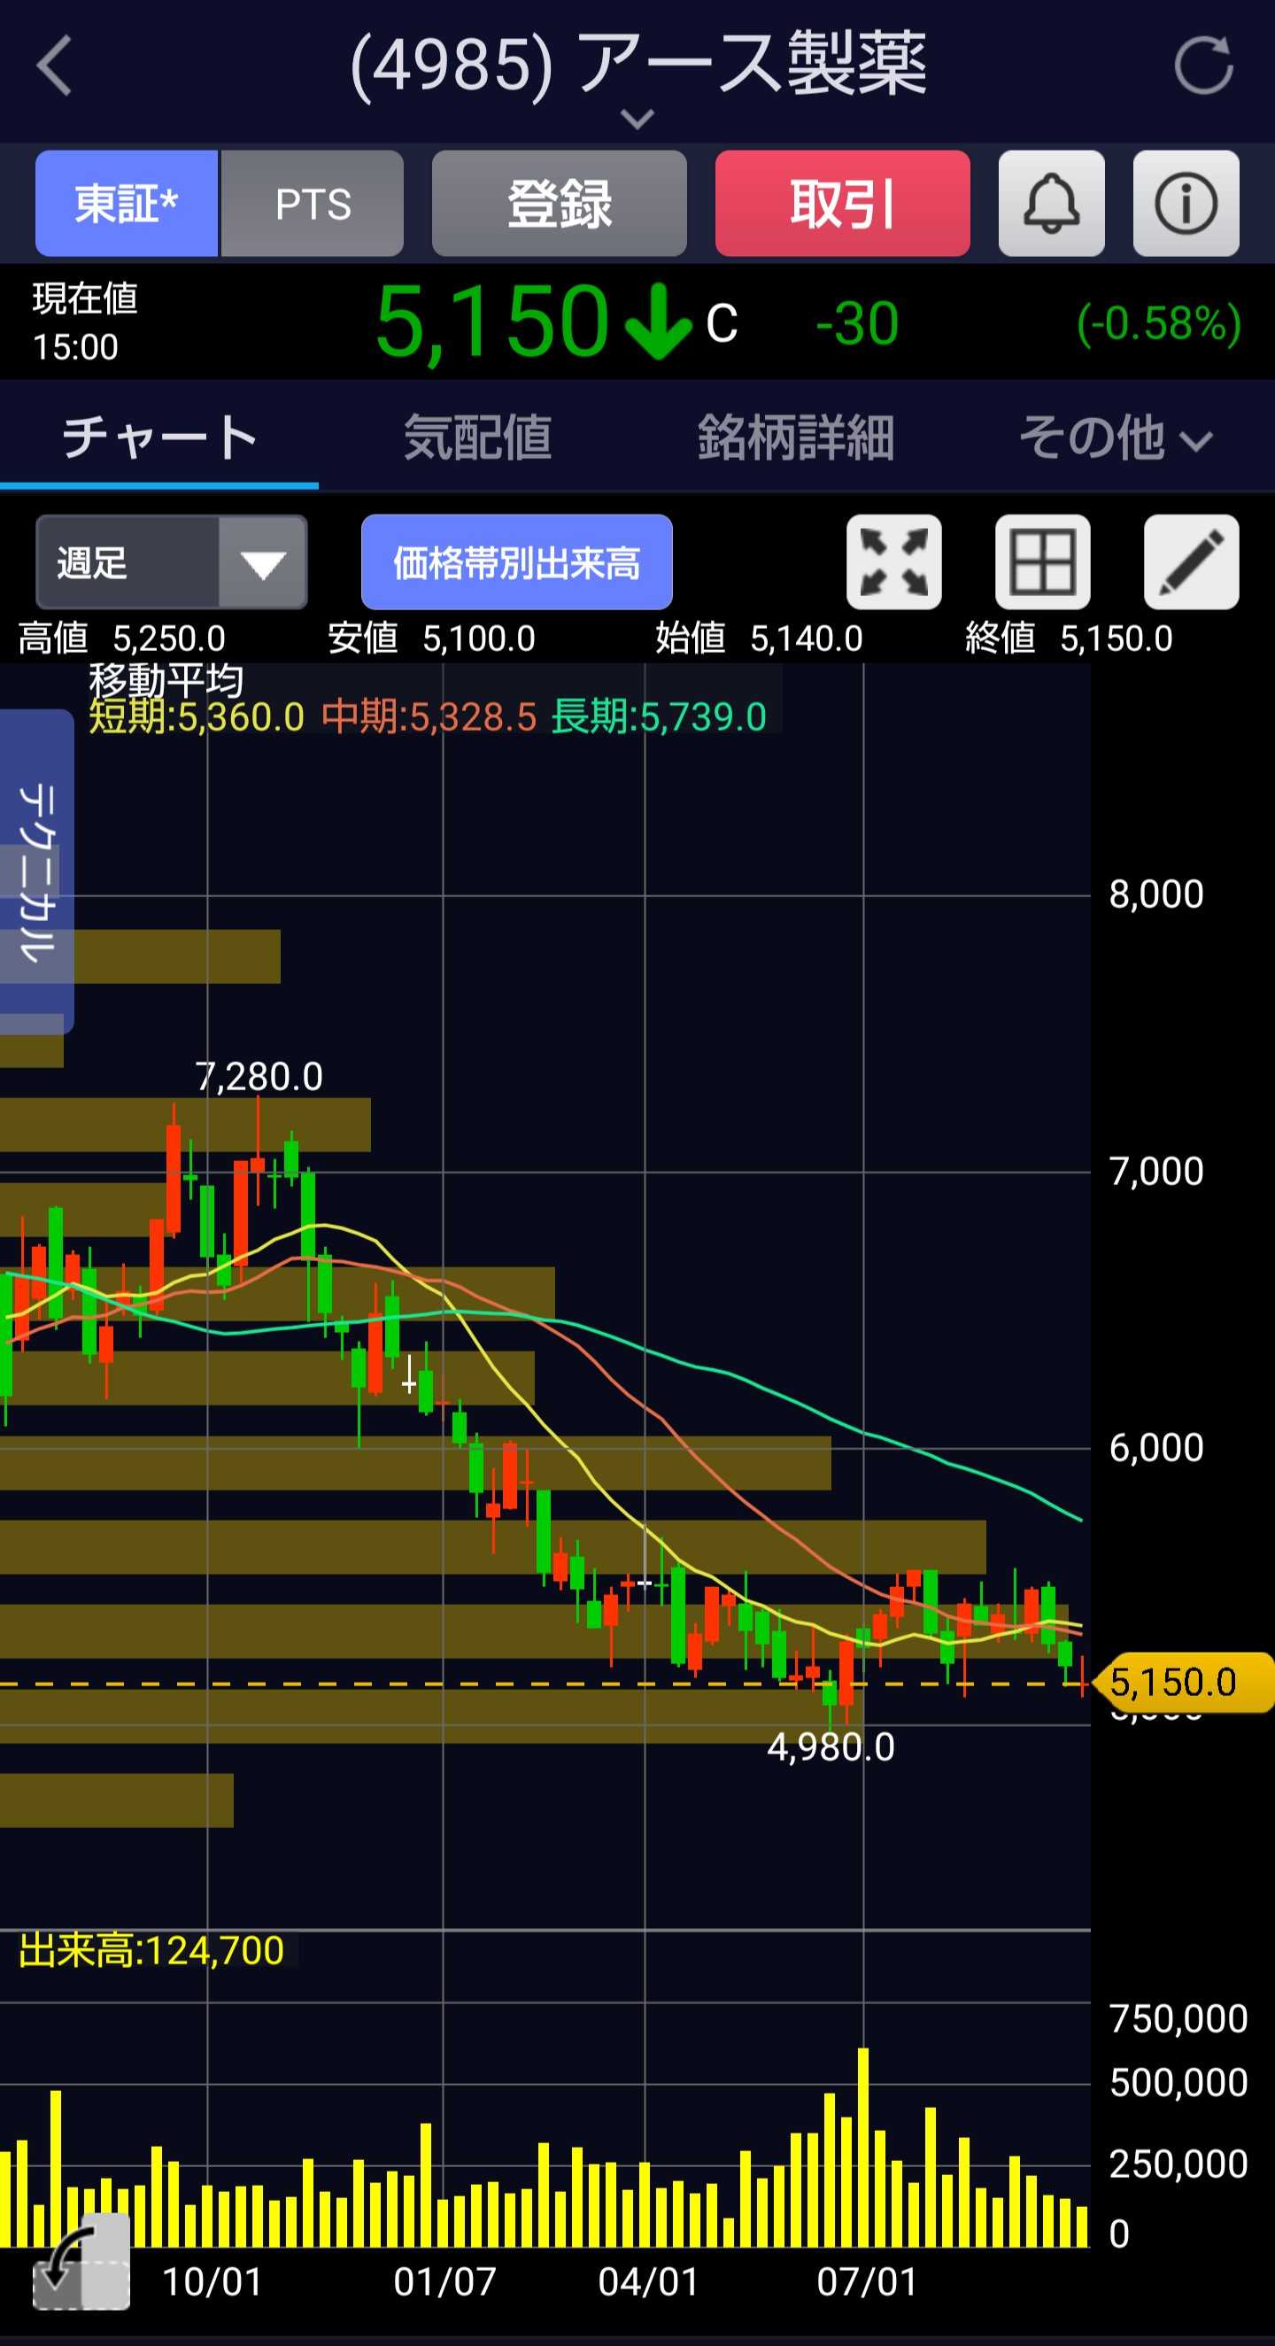Image resolution: width=1275 pixels, height=2346 pixels.
Task: Tap the 中期:5,328.5 moving average value
Action: tap(429, 717)
